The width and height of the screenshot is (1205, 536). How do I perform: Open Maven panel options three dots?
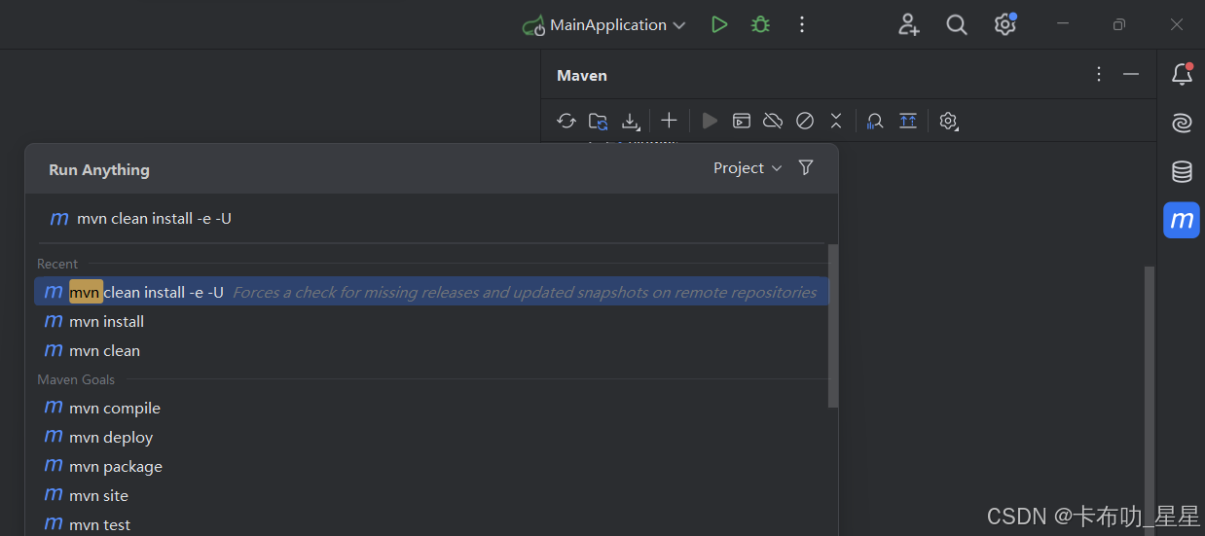coord(1099,75)
